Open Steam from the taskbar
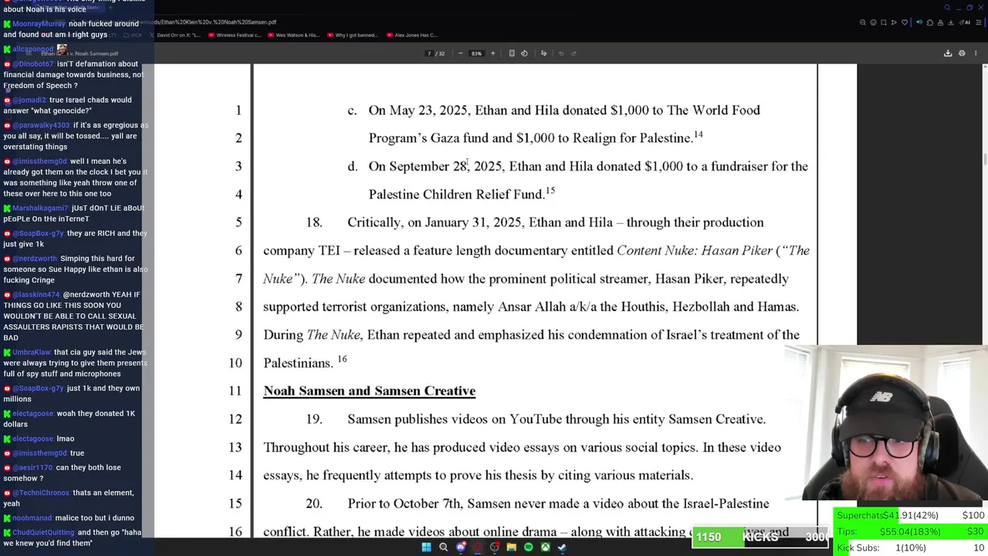 tap(562, 547)
